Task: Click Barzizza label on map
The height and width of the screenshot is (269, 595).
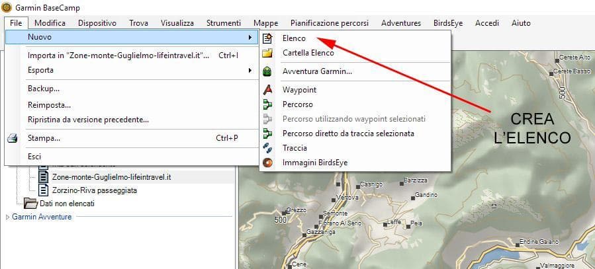Action: [416, 180]
